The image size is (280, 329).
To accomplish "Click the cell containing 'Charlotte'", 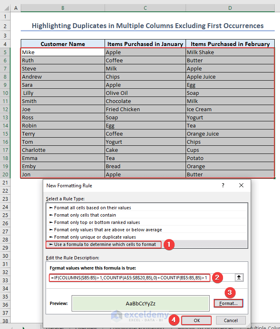I will [x=63, y=150].
